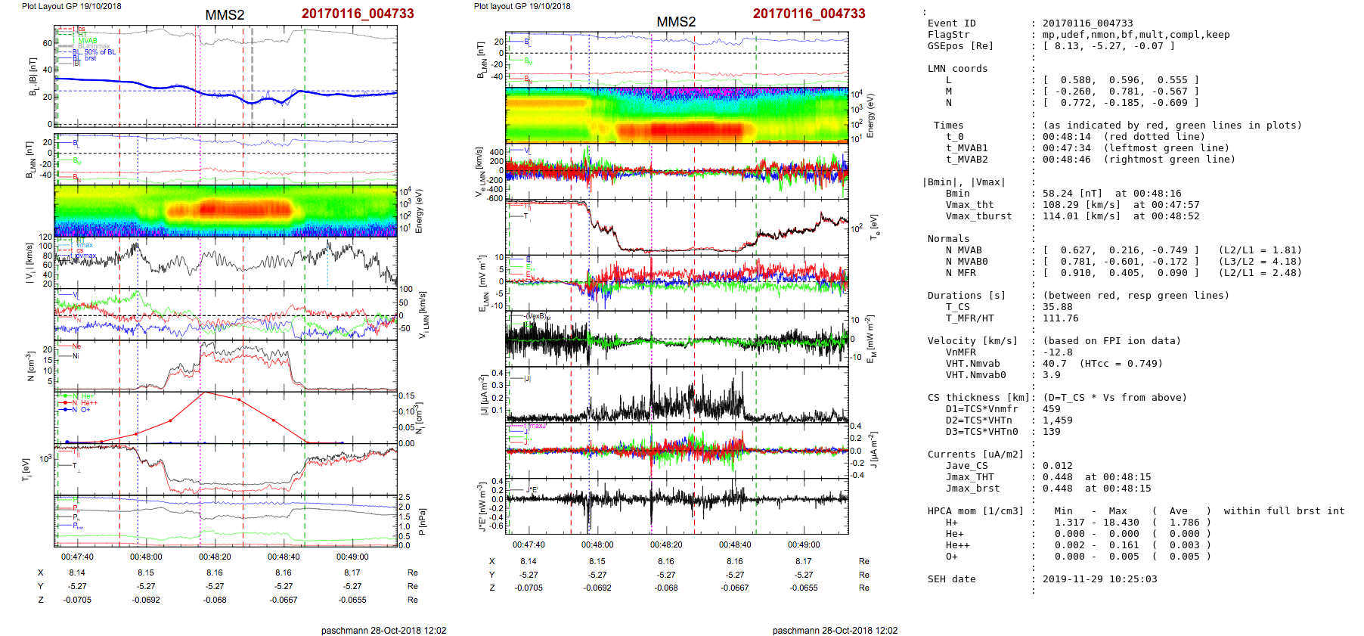The image size is (1364, 636).
Task: Click 'Plot layout GP 19/10/2018' header on right plot
Action: [522, 6]
